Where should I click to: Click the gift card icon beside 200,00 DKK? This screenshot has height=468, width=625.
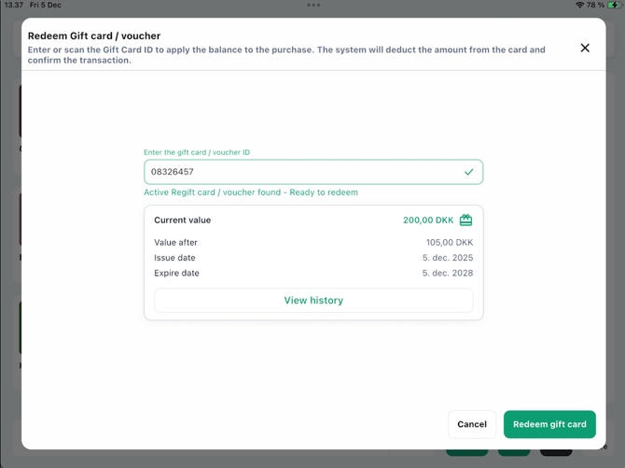pyautogui.click(x=465, y=220)
